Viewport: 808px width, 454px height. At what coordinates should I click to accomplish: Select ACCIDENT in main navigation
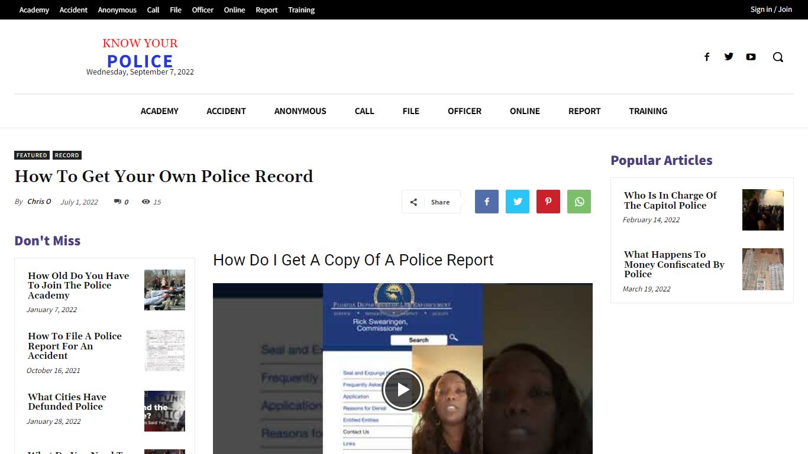(226, 111)
